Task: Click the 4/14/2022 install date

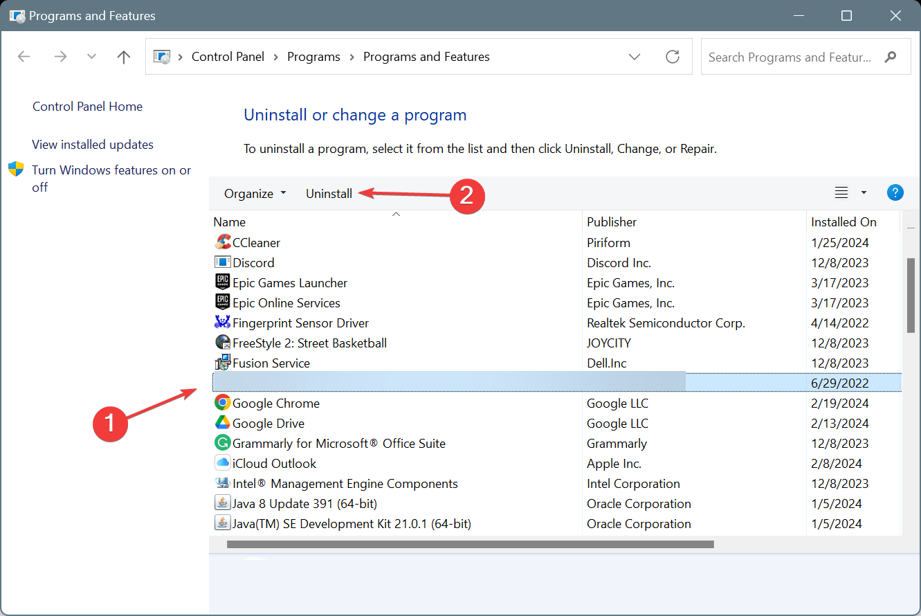Action: [839, 323]
